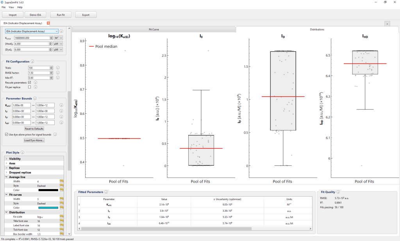Click the cyan Fit curves color swatch
400x241 pixels.
coord(48,208)
